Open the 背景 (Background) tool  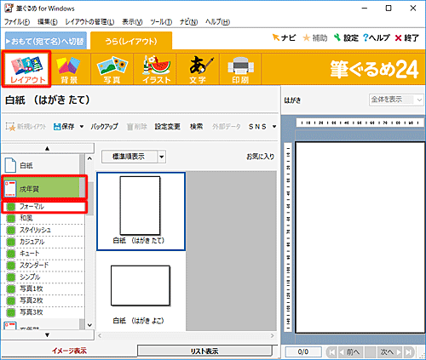[68, 70]
